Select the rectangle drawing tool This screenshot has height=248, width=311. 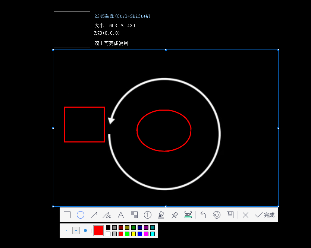tap(67, 215)
